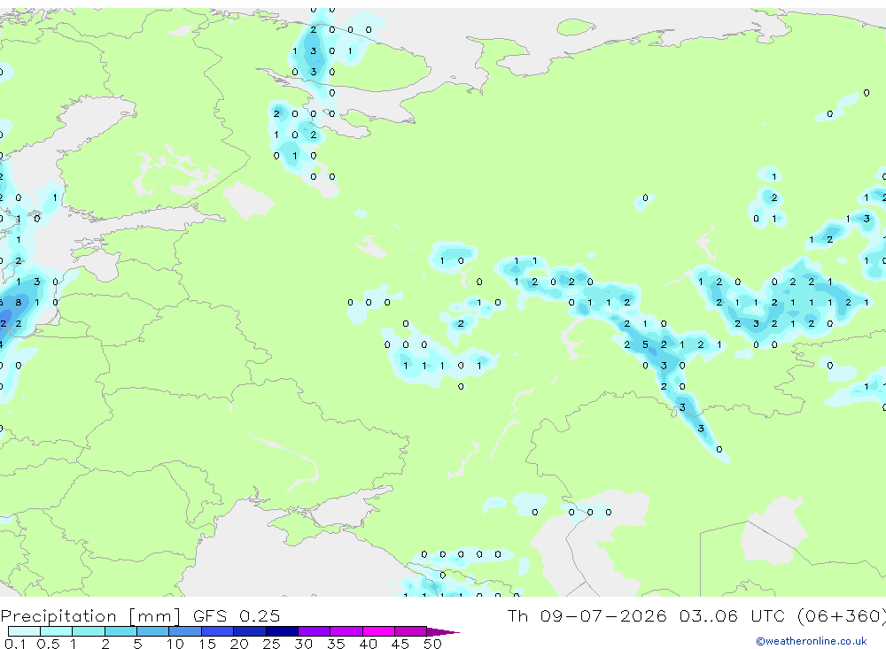Click the legend label '45'

tap(400, 644)
